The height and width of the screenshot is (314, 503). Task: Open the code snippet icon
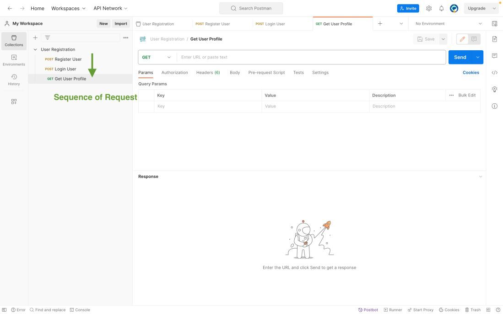tap(494, 72)
